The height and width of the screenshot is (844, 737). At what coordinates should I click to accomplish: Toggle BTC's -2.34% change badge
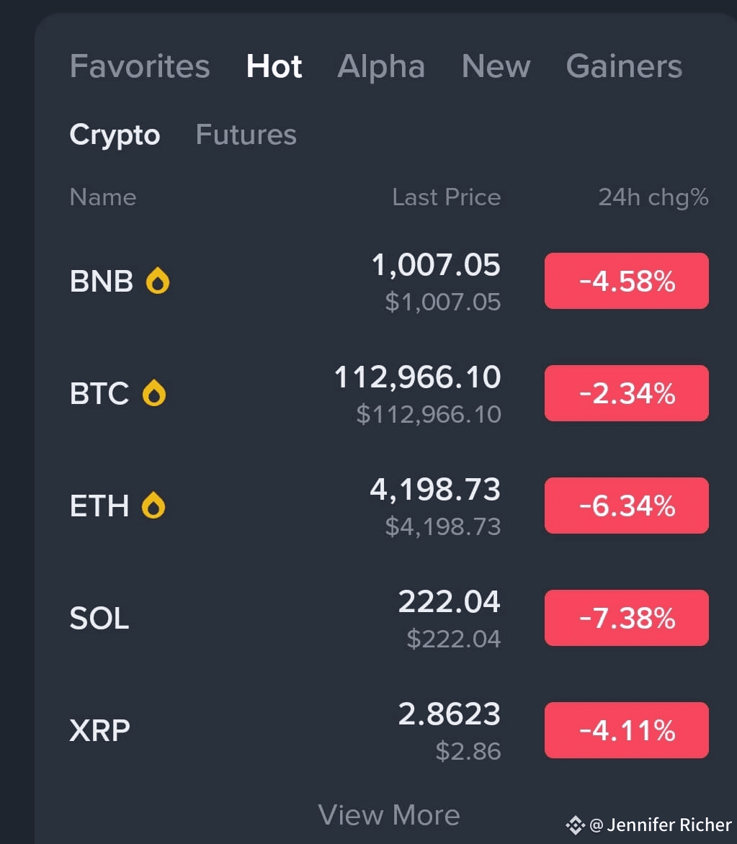pyautogui.click(x=627, y=393)
